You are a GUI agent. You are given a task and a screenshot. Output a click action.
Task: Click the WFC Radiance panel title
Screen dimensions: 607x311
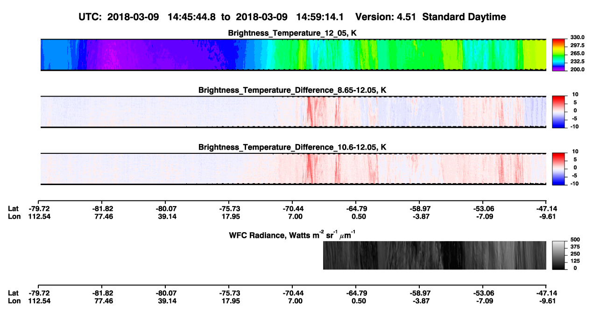[292, 234]
